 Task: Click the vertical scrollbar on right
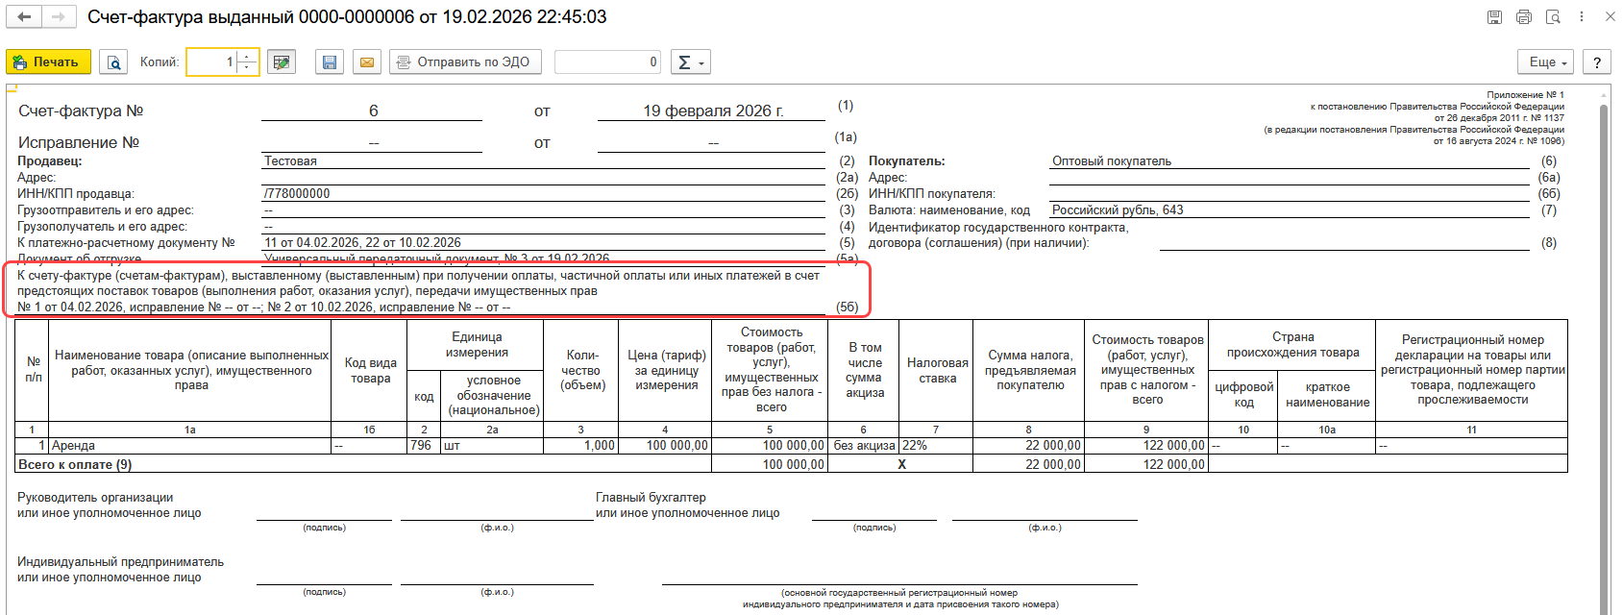(x=1604, y=356)
